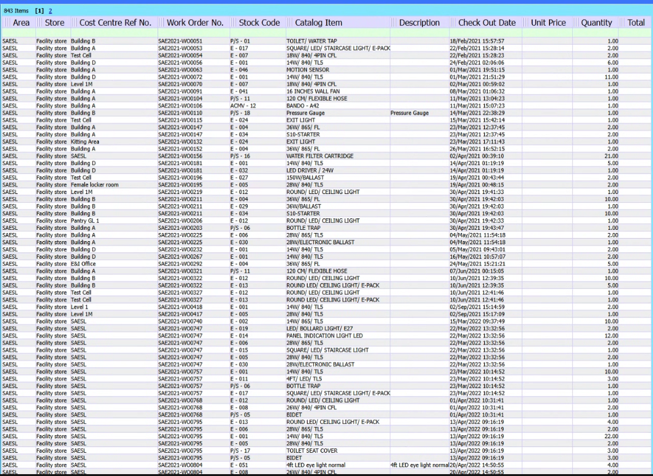Screen dimensions: 653x476
Task: Select the '4FT/ LED/ TL5' catalog item
Action: pyautogui.click(x=304, y=379)
